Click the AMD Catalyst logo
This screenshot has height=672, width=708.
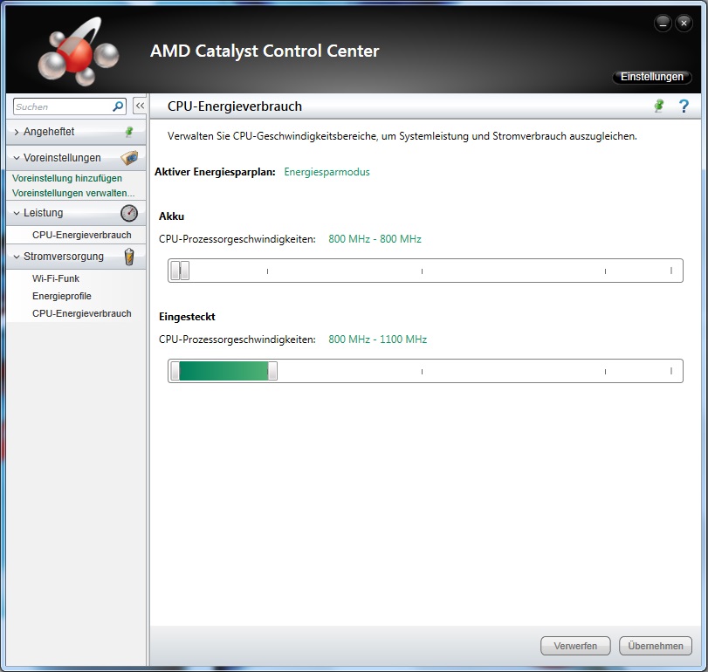coord(78,51)
